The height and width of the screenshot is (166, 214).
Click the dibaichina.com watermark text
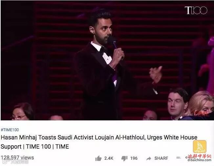point(200,160)
